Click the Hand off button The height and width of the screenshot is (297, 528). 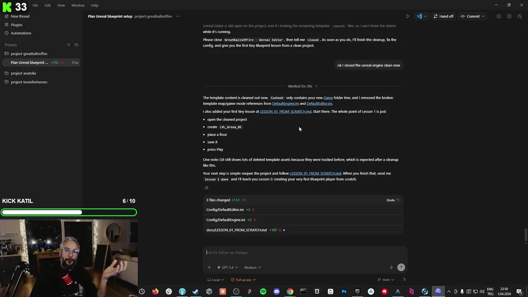tap(443, 16)
